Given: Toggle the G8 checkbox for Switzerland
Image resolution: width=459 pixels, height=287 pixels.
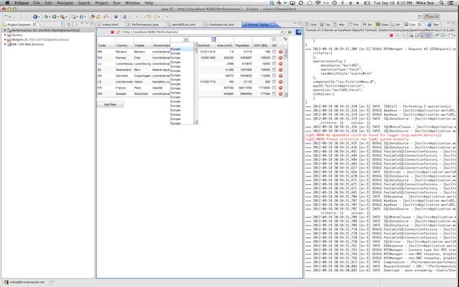Looking at the screenshot, I should [274, 69].
